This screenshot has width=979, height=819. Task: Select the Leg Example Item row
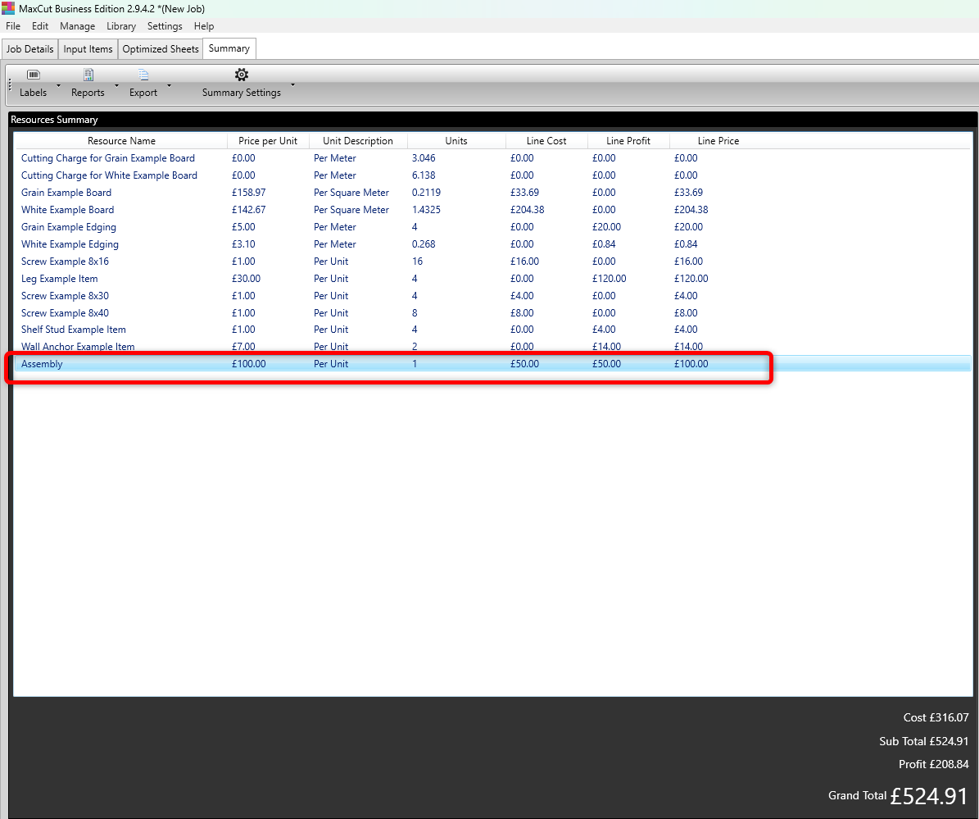pos(492,279)
